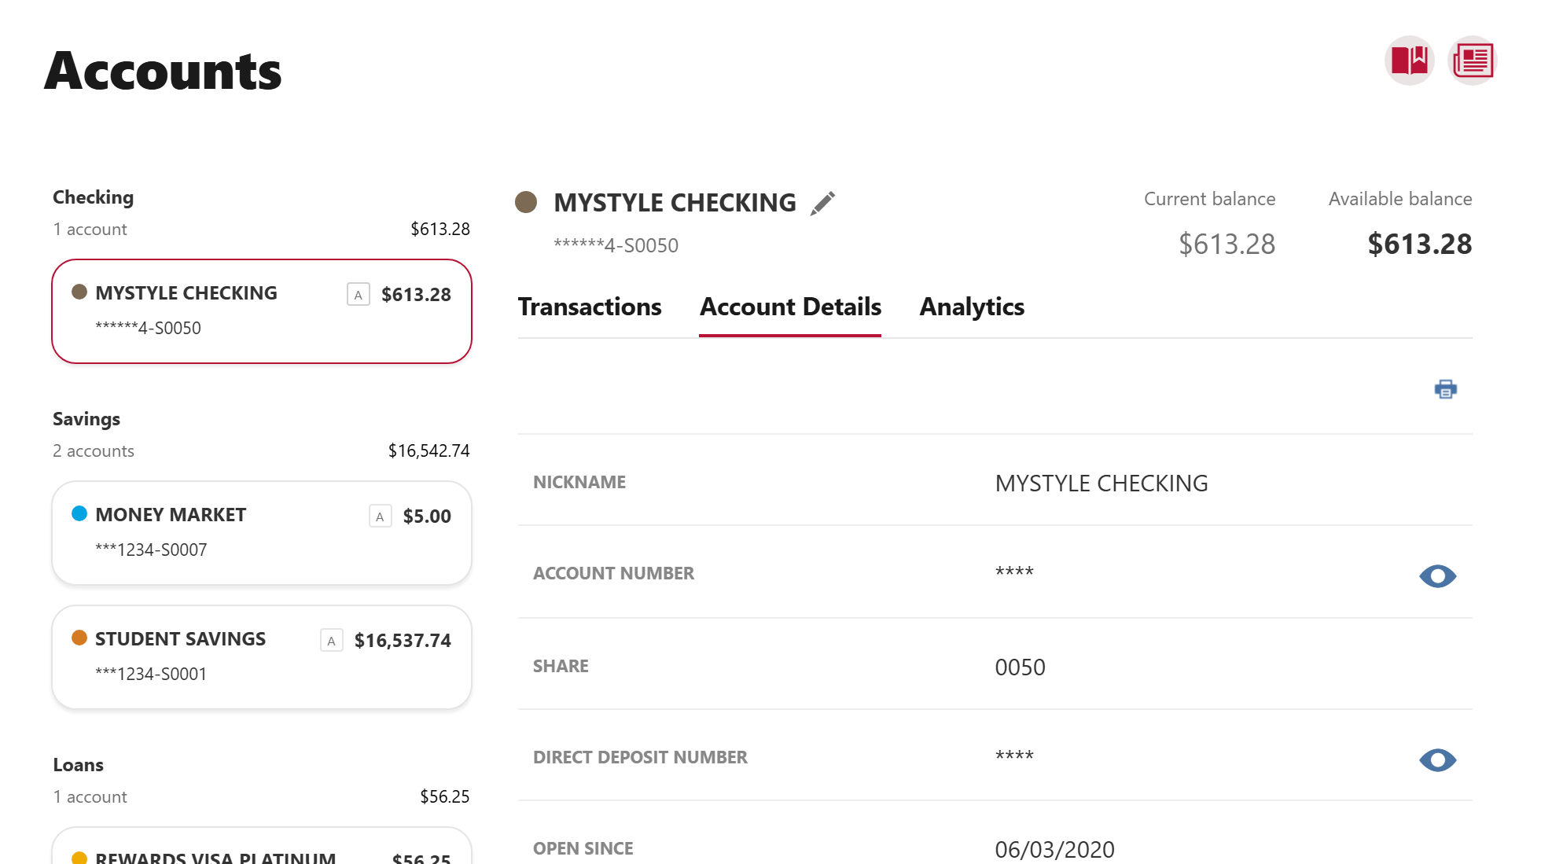Click the ***1234-S0007 account number
Screen dimensions: 1541x864
tap(151, 550)
